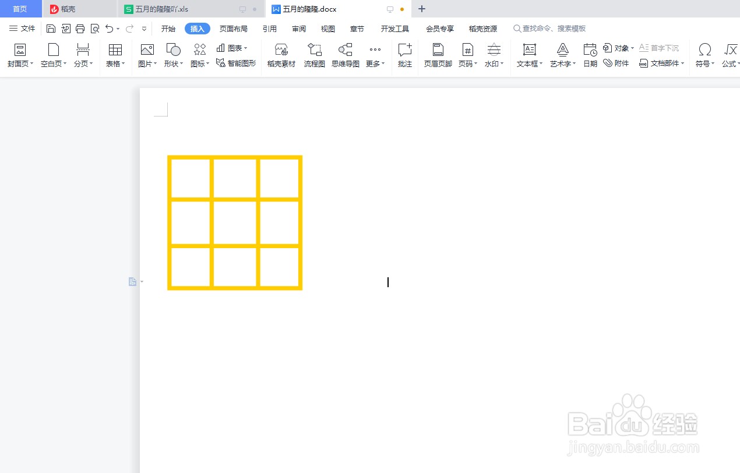Expand the 水印 dropdown arrow
The image size is (740, 473).
tap(502, 63)
